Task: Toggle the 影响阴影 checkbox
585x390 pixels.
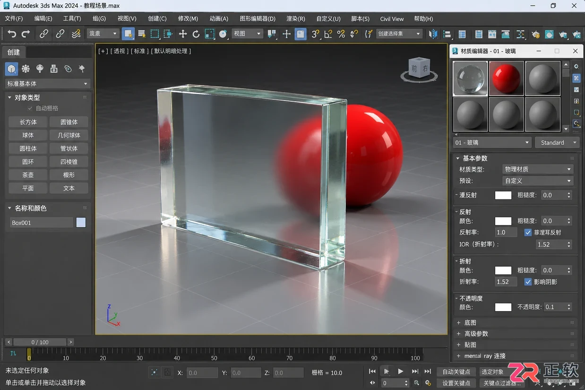Action: click(528, 282)
